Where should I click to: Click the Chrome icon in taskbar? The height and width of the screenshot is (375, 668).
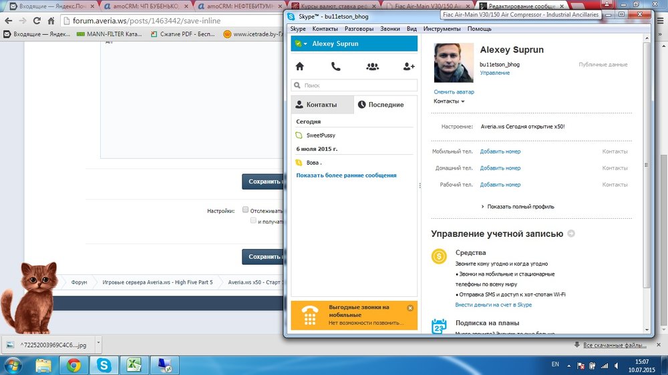click(73, 364)
